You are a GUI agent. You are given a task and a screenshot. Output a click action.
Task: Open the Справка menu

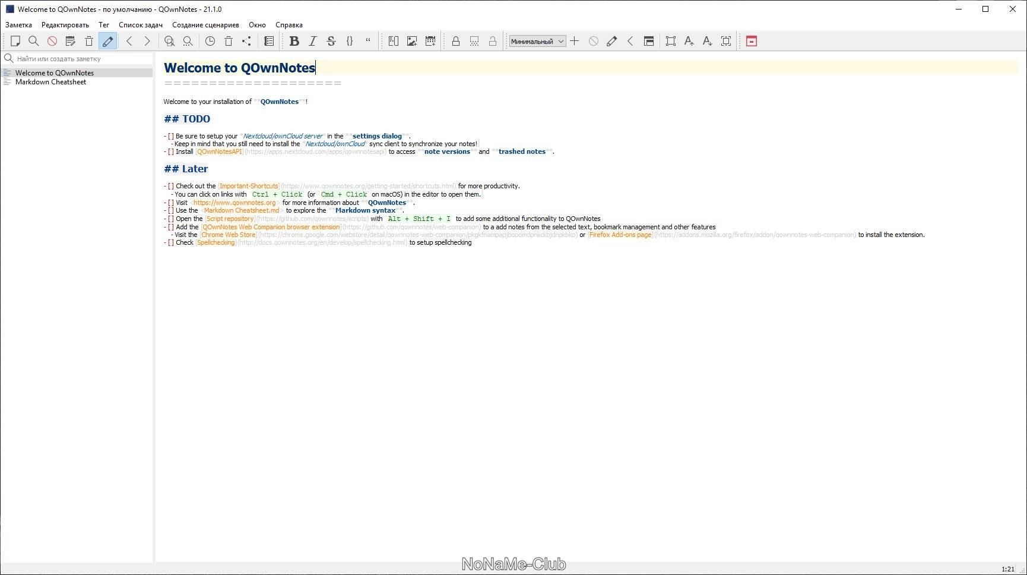[289, 25]
